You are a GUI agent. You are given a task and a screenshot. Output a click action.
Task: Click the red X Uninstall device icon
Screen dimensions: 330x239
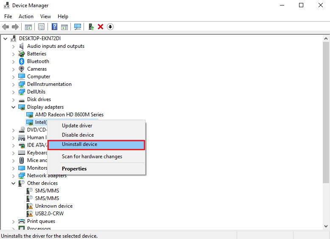(101, 27)
